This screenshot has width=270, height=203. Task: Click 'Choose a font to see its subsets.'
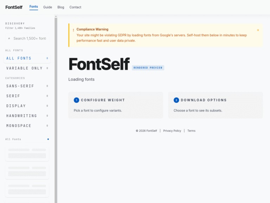coord(198,110)
